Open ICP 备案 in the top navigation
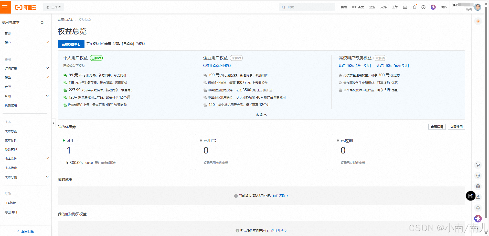 point(358,7)
